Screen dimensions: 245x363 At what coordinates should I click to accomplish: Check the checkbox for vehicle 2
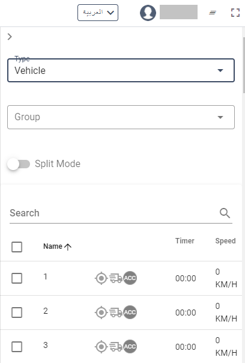tap(17, 313)
